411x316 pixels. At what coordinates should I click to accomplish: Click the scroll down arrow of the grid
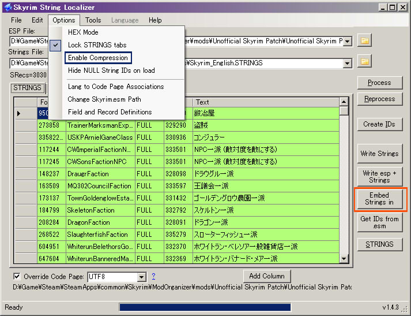pos(344,259)
